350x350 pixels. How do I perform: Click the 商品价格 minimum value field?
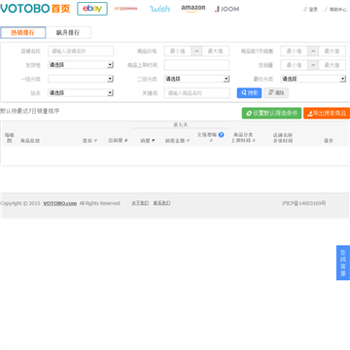coord(177,51)
